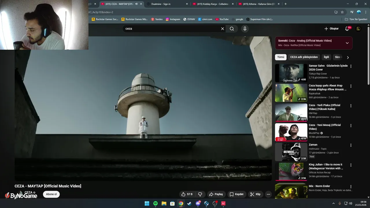Open Microsoft Store from taskbar
Viewport: 370px width, 208px height.
[172, 203]
